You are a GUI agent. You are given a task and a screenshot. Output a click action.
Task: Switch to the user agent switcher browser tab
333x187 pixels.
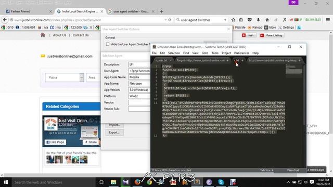pyautogui.click(x=131, y=11)
